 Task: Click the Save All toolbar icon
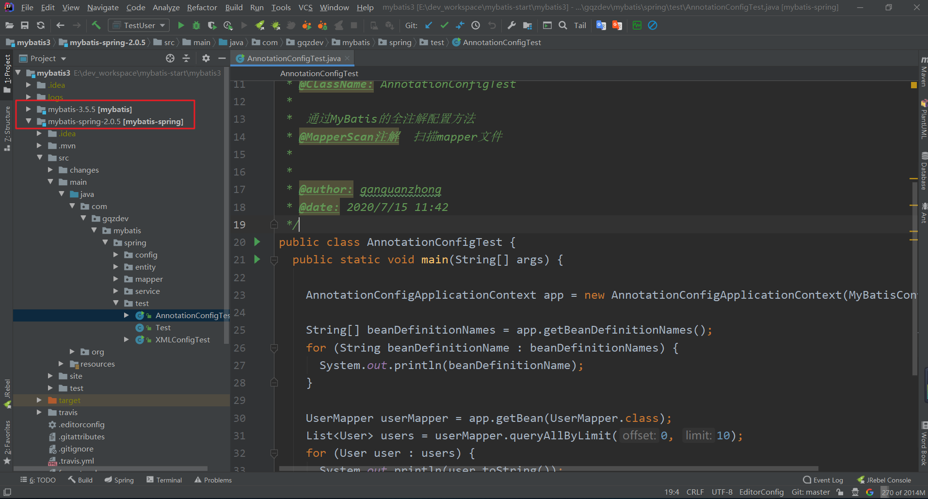tap(25, 25)
